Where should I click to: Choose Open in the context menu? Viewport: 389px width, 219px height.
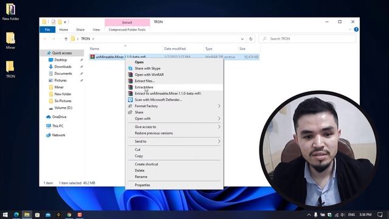click(139, 62)
